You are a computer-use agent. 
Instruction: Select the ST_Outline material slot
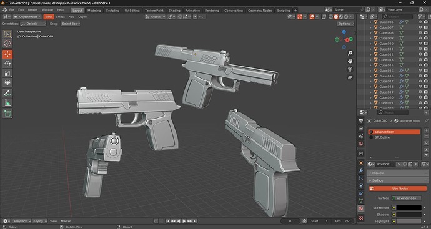coord(394,137)
